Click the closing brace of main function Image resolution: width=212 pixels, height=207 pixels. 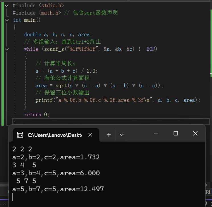coord(14,121)
